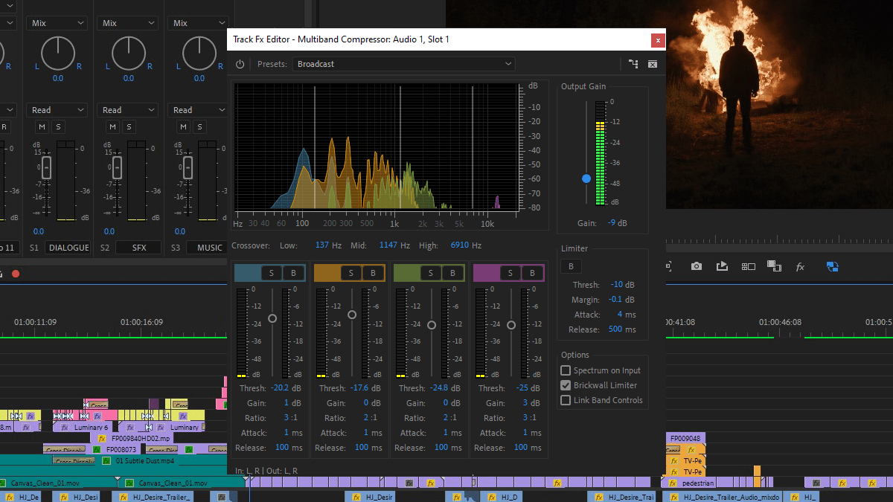Click the blue Multi-Camera icon

[x=832, y=266]
